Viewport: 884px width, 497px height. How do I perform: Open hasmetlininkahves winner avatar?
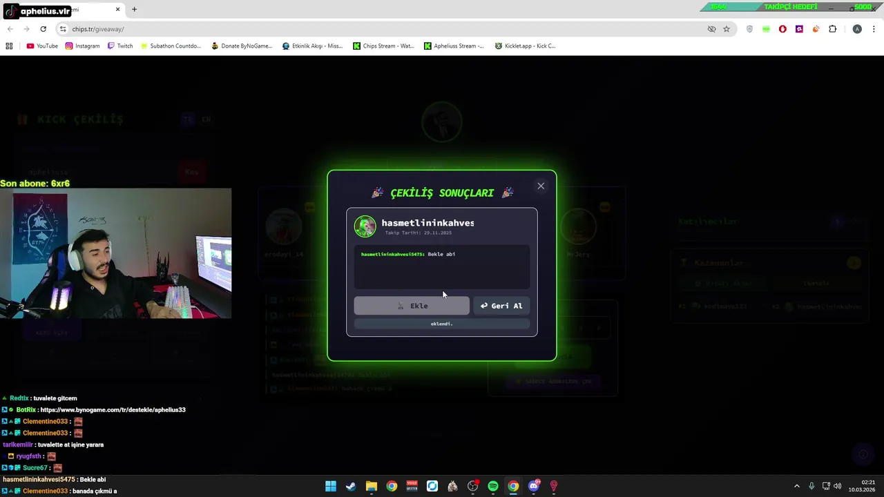coord(365,226)
